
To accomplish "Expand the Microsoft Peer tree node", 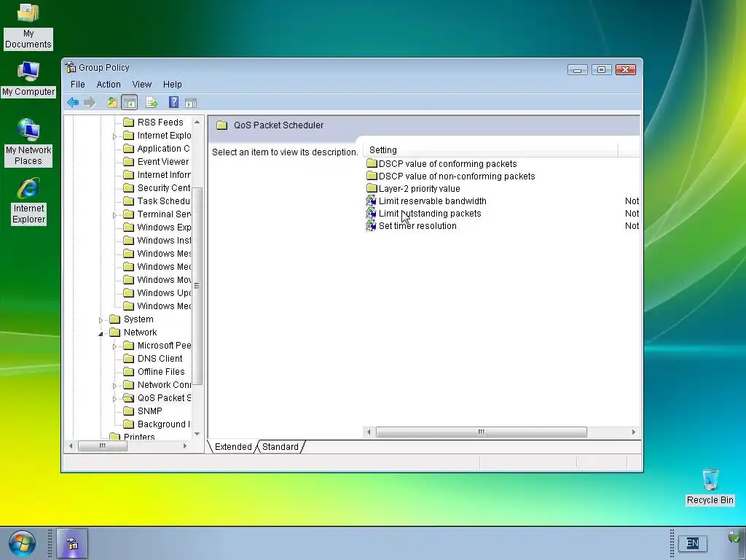I will tap(114, 346).
